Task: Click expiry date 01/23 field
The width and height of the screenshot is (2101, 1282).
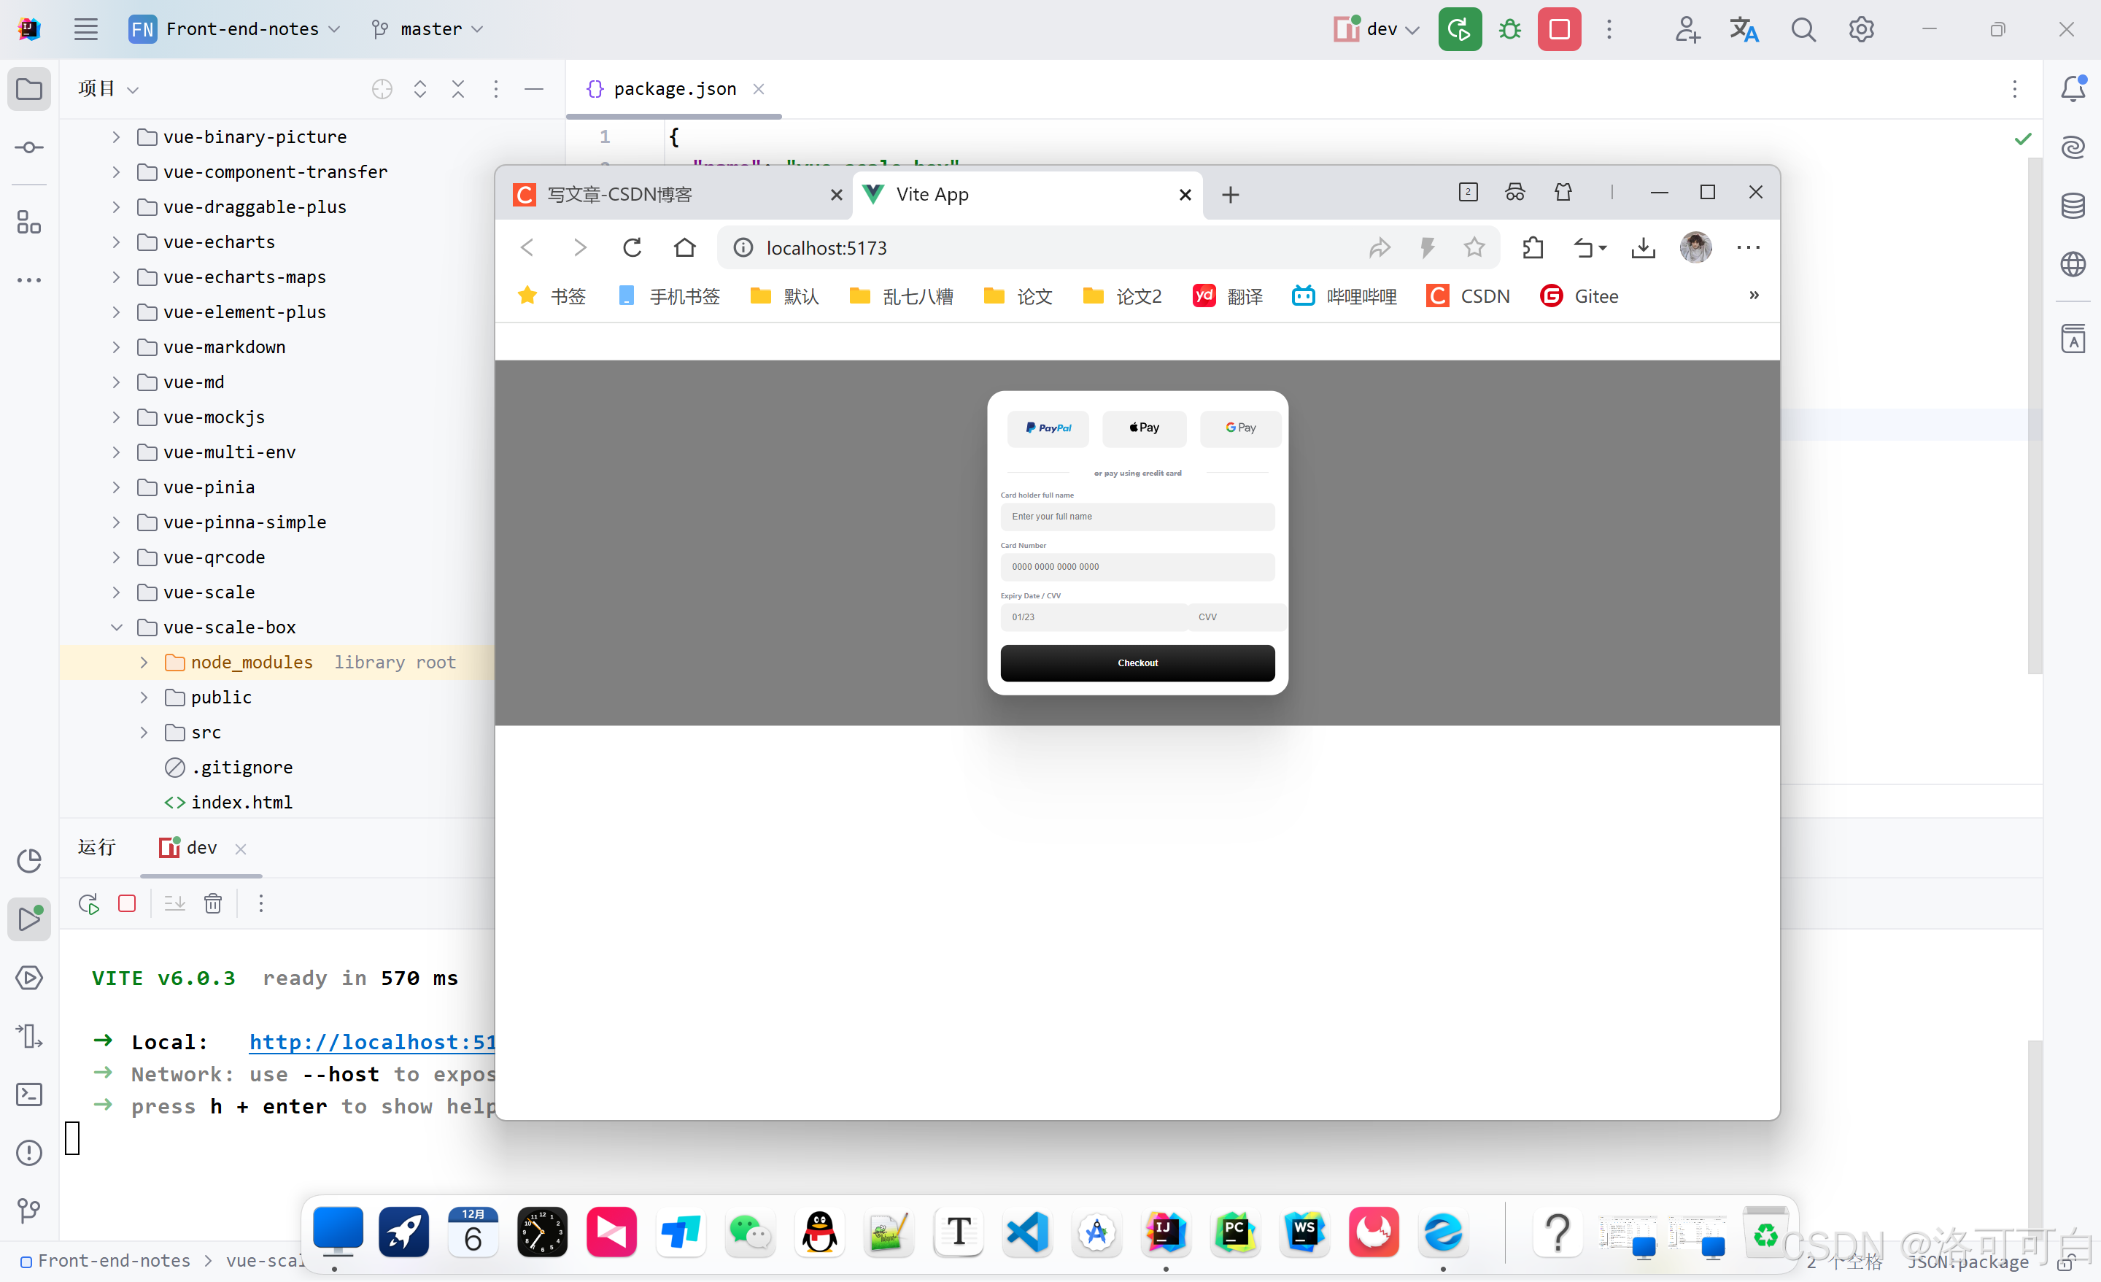Action: 1093,617
